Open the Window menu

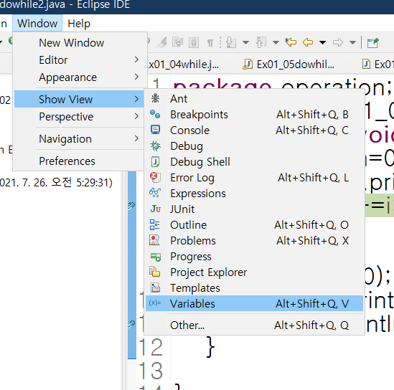(x=37, y=24)
